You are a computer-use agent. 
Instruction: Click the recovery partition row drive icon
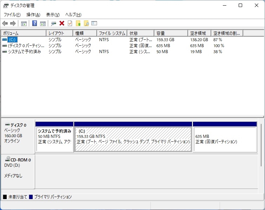pos(5,46)
